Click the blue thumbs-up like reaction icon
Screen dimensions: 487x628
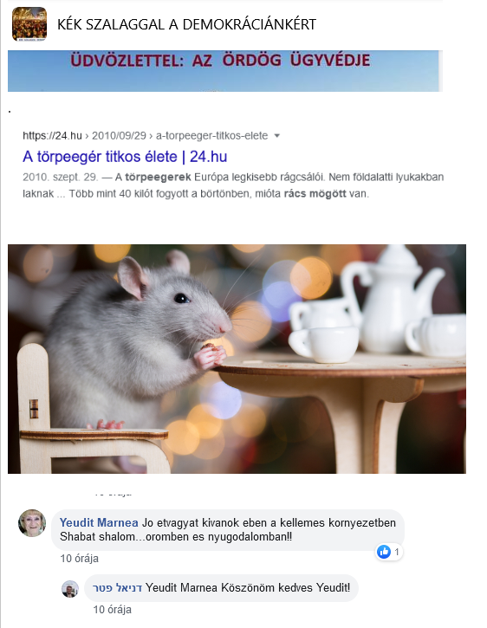(x=384, y=552)
